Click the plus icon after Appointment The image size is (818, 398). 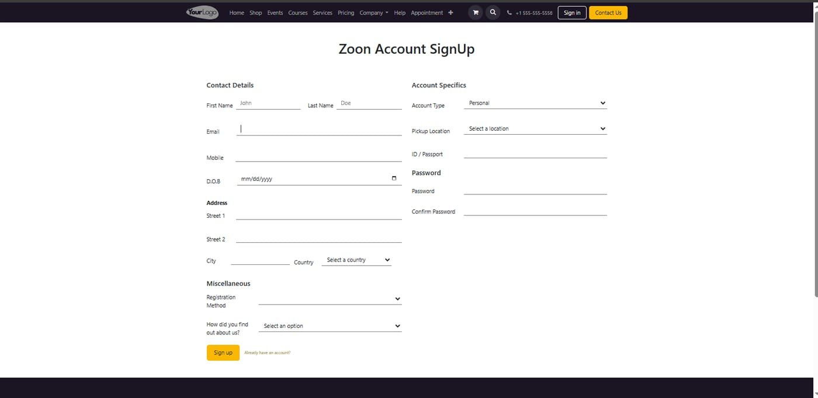[x=450, y=13]
